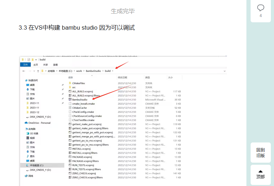Click 本地磁盘 (C:) in the address path
274x186 pixels.
[65, 71]
